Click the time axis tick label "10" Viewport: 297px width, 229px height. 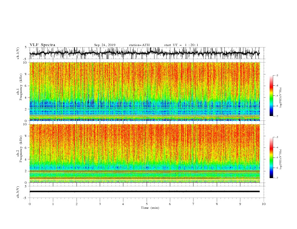coord(264,204)
